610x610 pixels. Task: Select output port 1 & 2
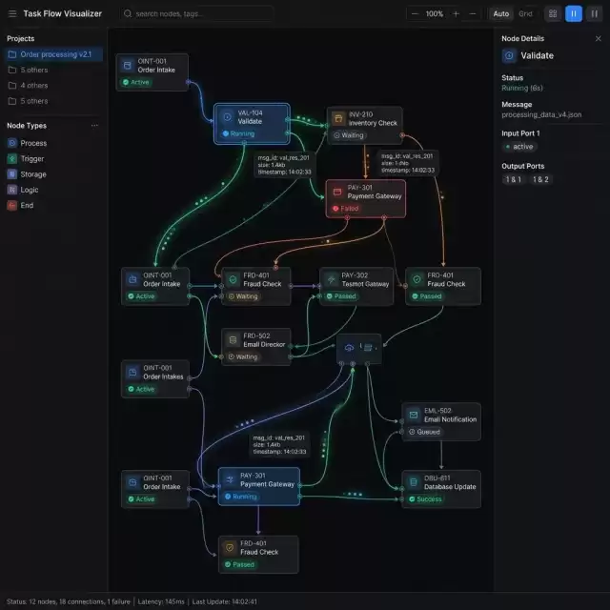(x=540, y=179)
